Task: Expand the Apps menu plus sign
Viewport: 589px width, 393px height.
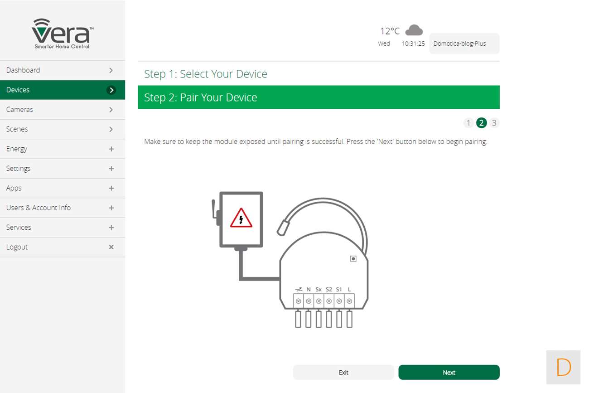Action: point(111,188)
